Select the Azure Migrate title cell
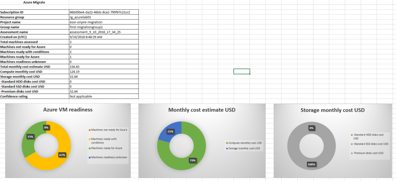This screenshot has height=181, width=396. coord(34,3)
